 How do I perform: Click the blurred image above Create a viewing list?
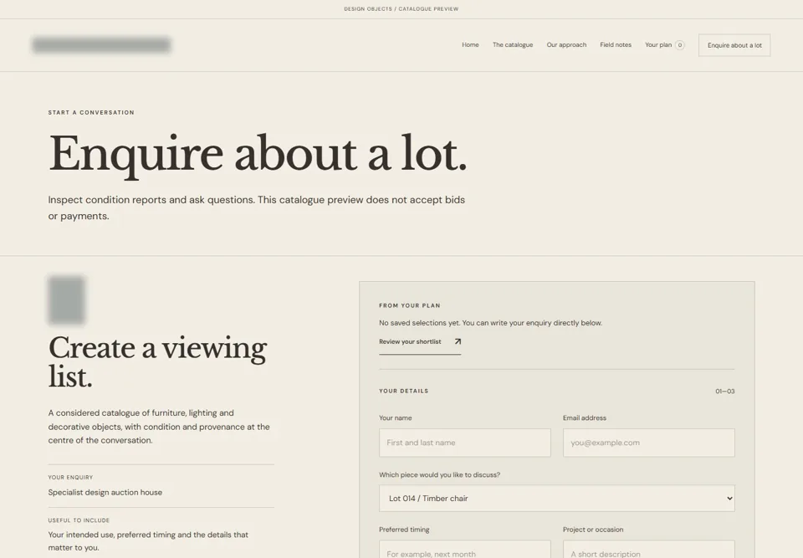(66, 300)
